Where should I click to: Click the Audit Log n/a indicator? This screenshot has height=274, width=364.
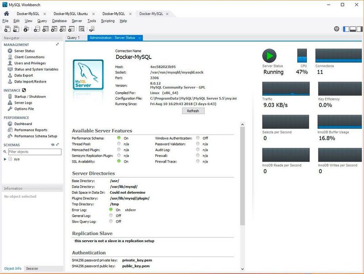click(198, 149)
